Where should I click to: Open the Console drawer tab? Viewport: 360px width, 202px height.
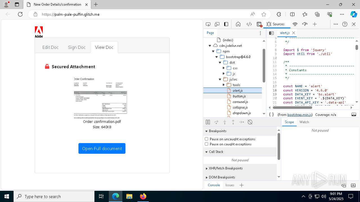(214, 185)
